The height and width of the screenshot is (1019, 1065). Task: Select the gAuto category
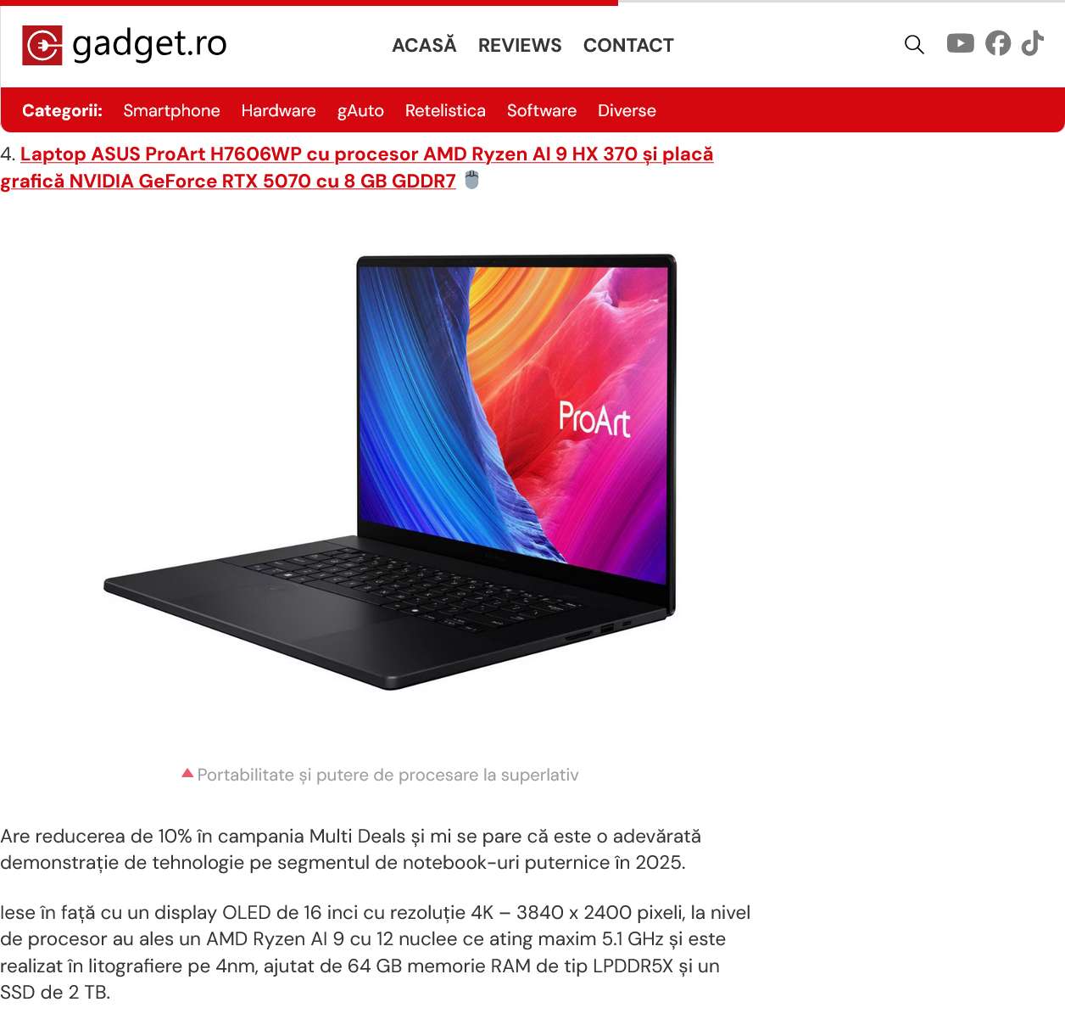coord(360,110)
